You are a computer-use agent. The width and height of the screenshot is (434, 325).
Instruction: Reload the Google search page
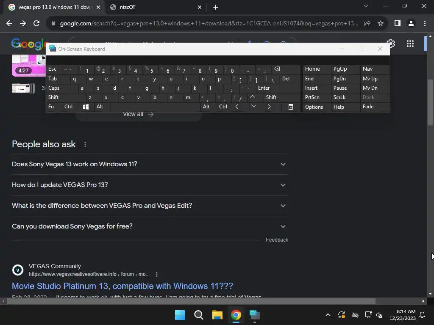[36, 24]
